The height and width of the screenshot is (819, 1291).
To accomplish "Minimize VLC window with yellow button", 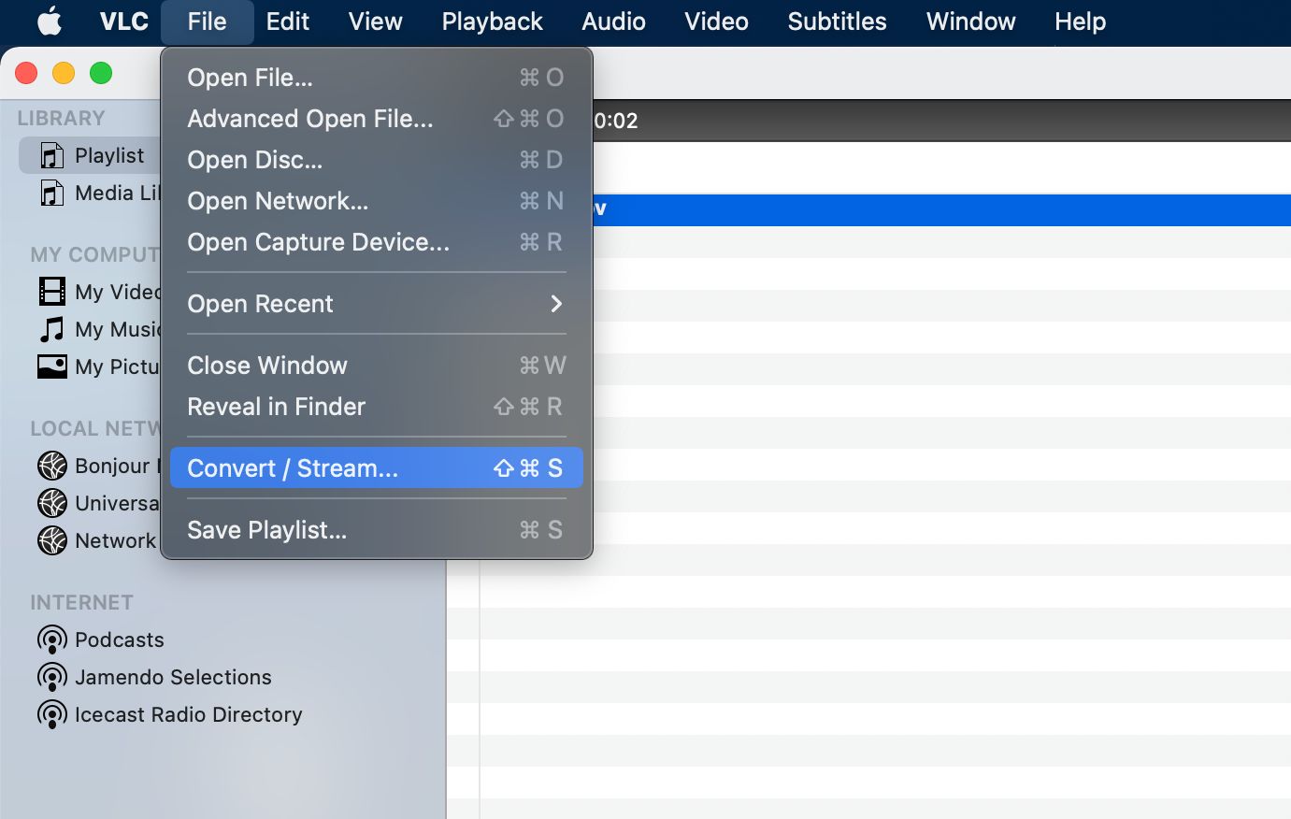I will click(64, 73).
